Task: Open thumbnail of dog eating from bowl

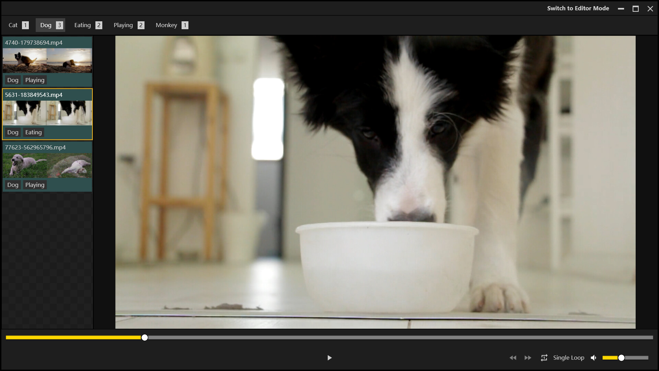Action: (x=47, y=113)
